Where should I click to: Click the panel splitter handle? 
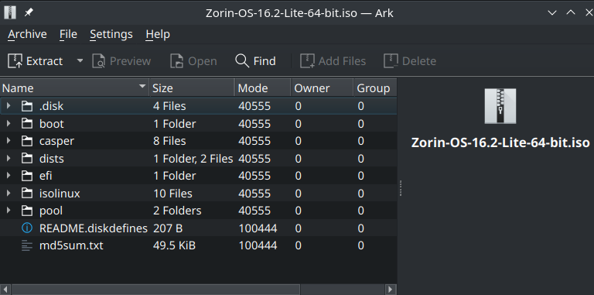tap(401, 187)
